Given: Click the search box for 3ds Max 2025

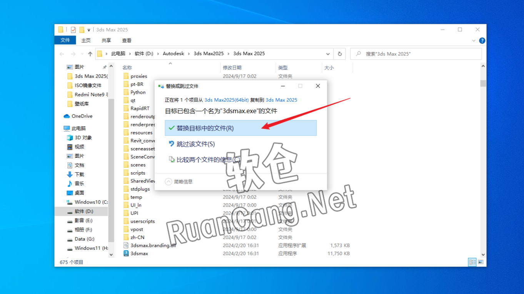Looking at the screenshot, I should pyautogui.click(x=416, y=54).
